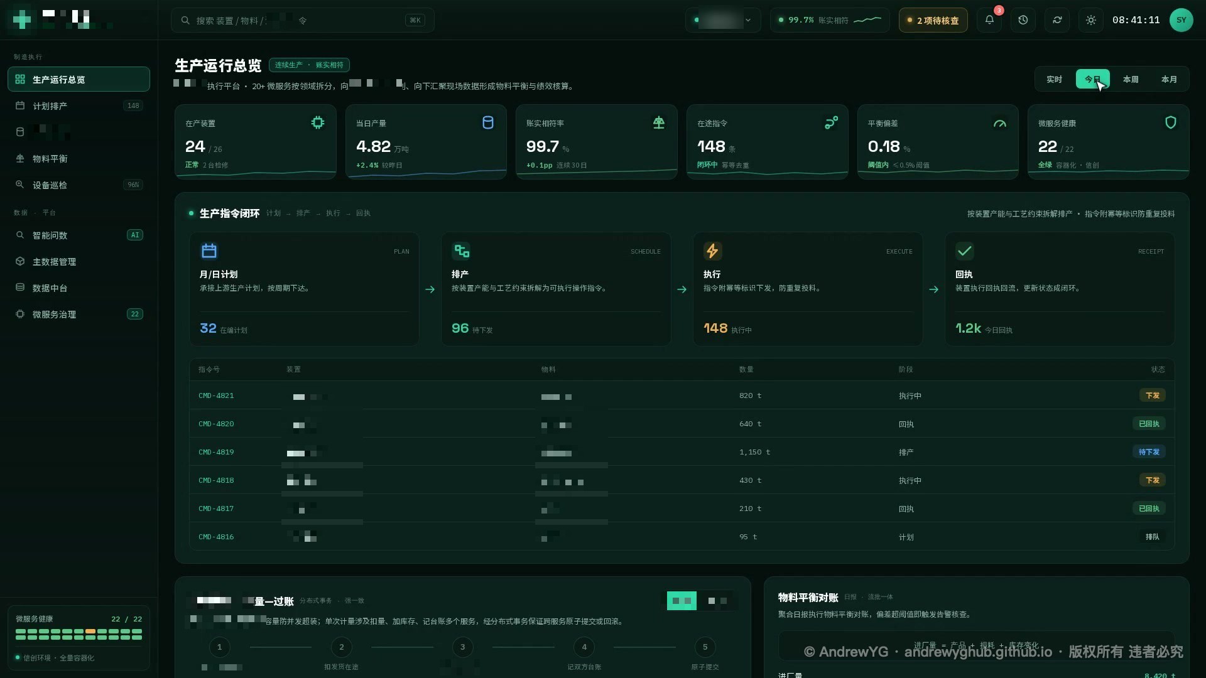Click the shield icon on the 微服务健康 card
The image size is (1206, 678).
click(1171, 122)
